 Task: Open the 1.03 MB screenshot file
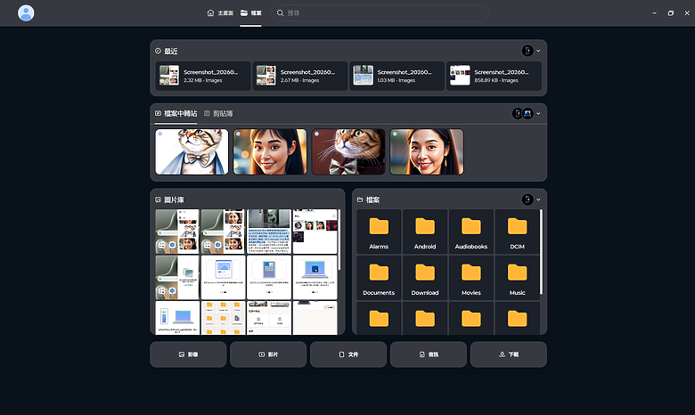point(397,76)
